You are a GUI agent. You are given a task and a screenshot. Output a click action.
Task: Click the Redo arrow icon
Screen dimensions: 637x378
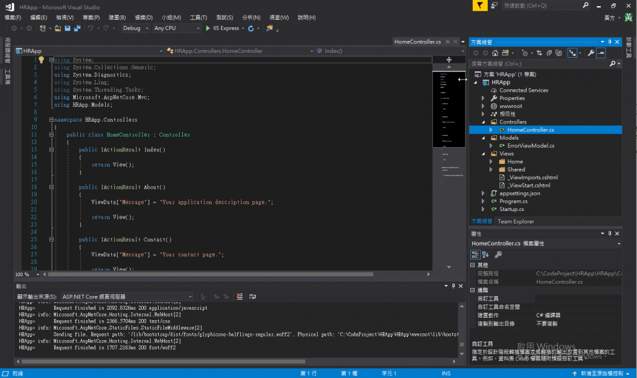(106, 29)
